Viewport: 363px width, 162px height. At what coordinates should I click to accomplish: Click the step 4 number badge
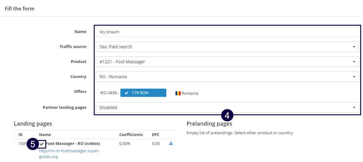[x=227, y=116]
